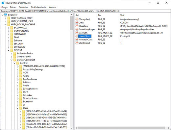This screenshot has width=171, height=130.
Task: Select the Audio key in tree
Action: point(26,86)
